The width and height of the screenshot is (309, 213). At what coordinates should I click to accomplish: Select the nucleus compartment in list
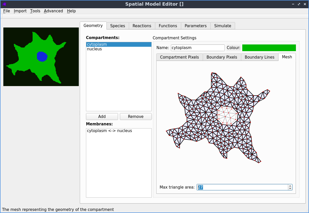(x=94, y=49)
